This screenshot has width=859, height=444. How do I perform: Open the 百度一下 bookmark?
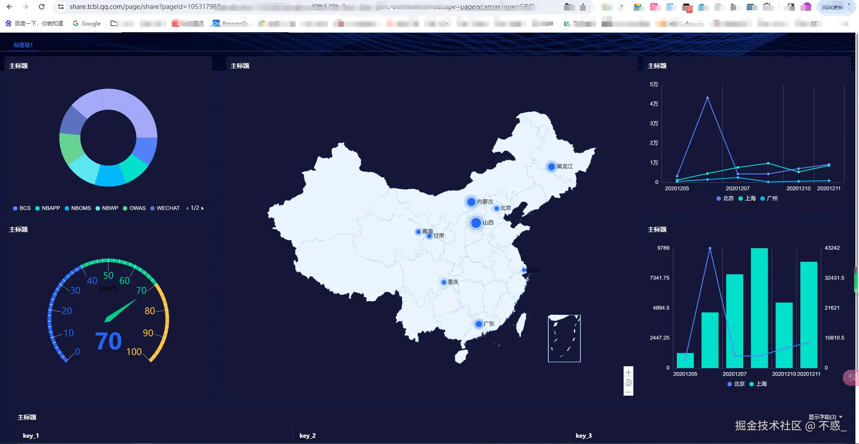34,23
